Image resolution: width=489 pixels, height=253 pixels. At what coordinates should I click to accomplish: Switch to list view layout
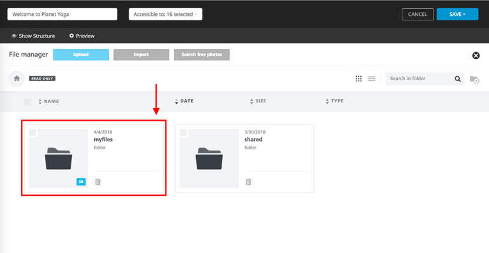pos(371,79)
